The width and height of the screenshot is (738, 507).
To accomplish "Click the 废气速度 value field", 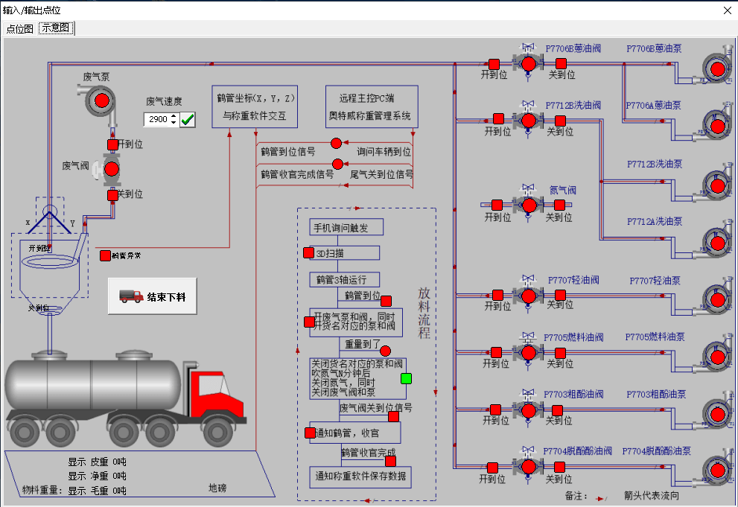I will 157,119.
